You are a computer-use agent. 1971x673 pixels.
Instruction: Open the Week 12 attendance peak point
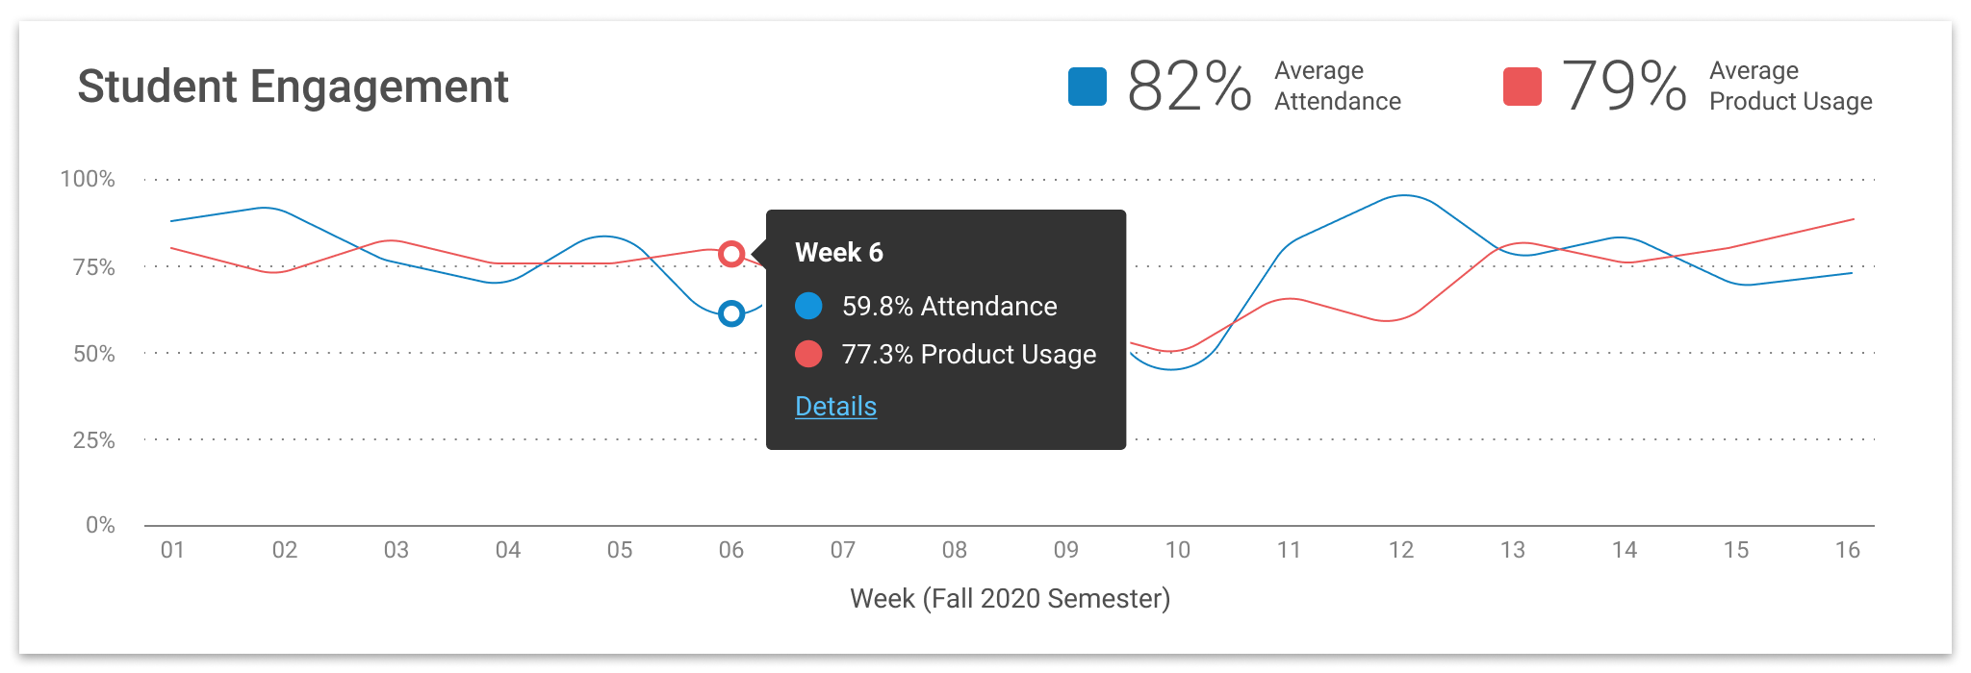1400,195
